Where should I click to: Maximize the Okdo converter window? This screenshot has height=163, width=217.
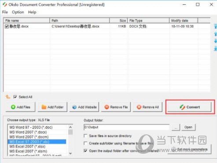tap(198, 4)
